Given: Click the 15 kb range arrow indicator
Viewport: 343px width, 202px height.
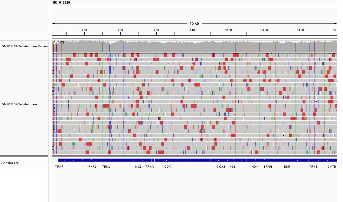Looking at the screenshot, I should [x=194, y=22].
